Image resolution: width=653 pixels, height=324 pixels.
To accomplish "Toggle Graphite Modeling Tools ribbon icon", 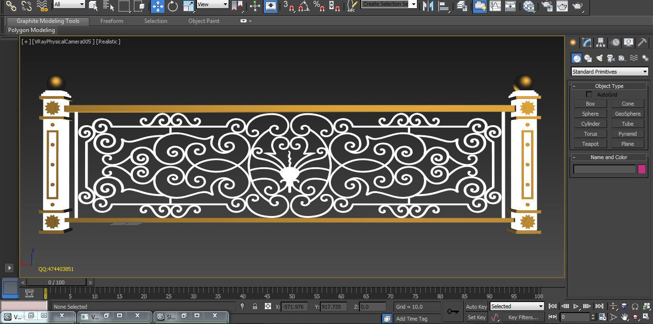I will (x=480, y=6).
